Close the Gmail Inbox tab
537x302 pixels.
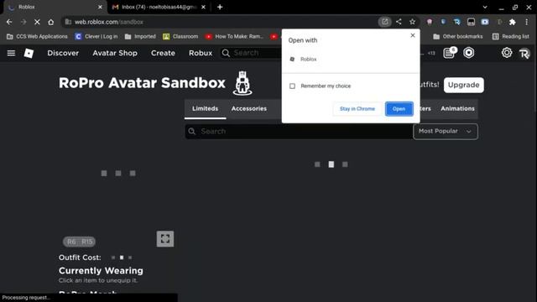coord(203,7)
